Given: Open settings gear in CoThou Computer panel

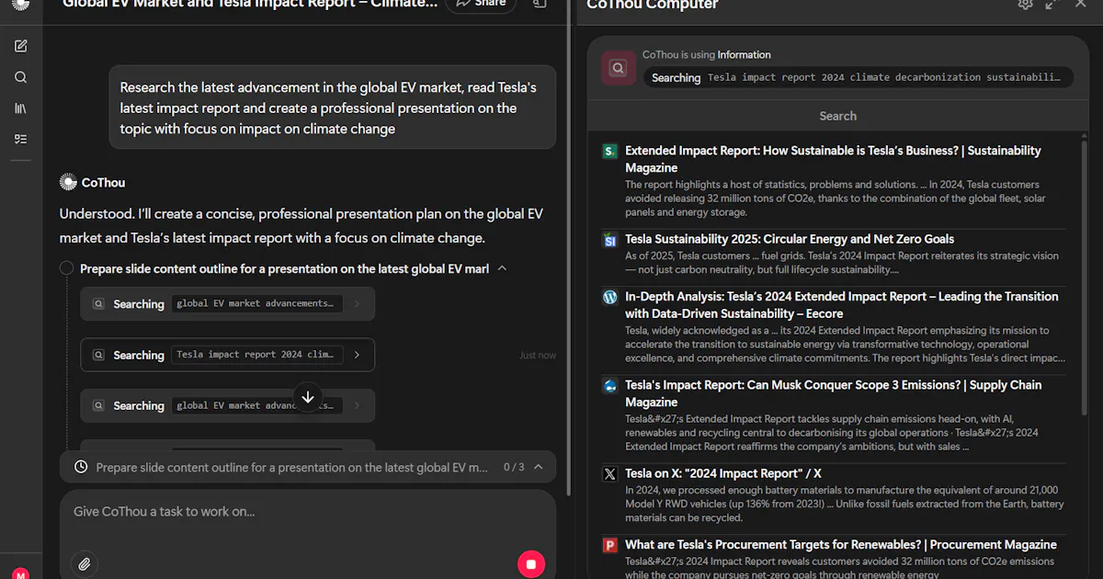Looking at the screenshot, I should pyautogui.click(x=1026, y=4).
